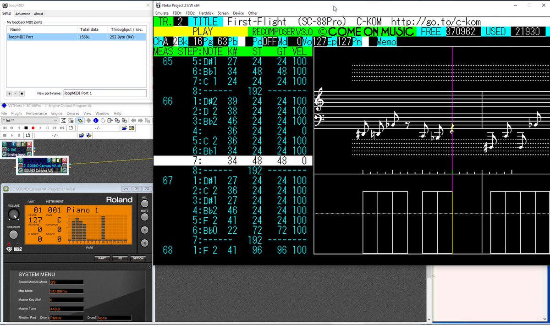
Task: Click the FX button on Sound Canvas
Action: 120,258
